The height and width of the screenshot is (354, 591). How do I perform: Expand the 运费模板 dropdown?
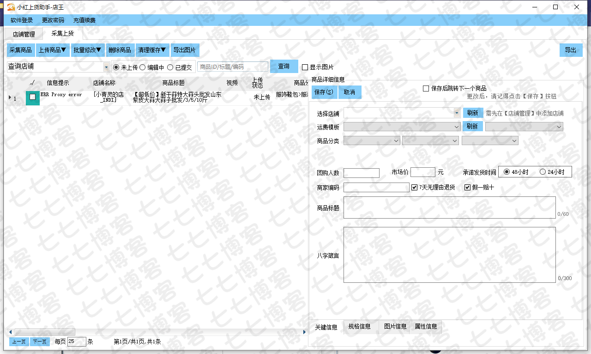[457, 127]
